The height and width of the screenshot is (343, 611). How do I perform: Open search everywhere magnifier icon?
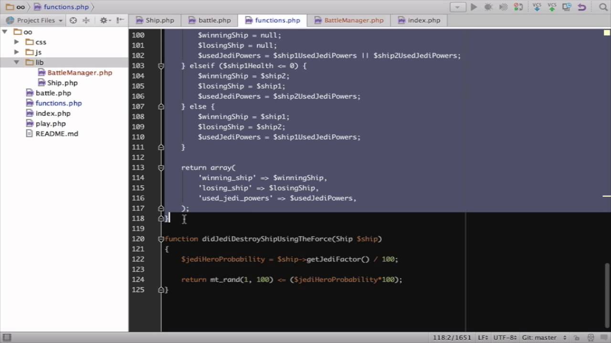pyautogui.click(x=603, y=7)
